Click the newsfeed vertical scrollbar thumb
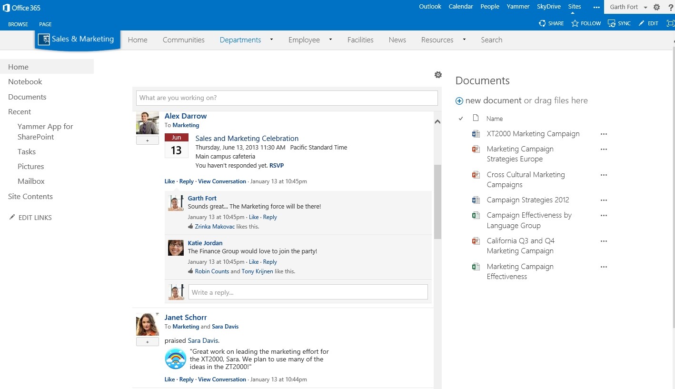This screenshot has width=675, height=389. (x=437, y=202)
